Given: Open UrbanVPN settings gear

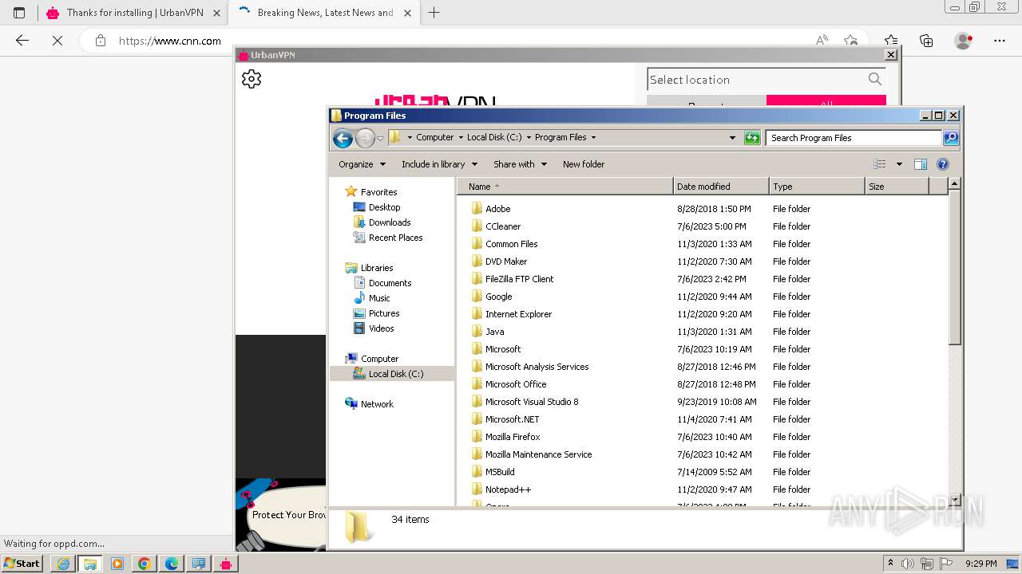Looking at the screenshot, I should [252, 79].
